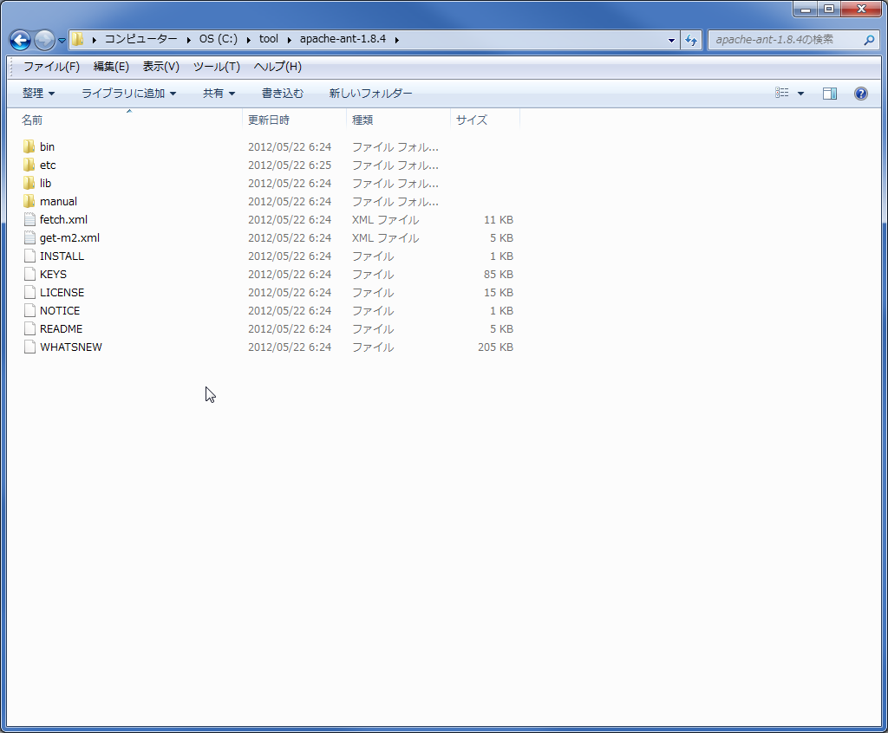Click the 85 KB size of KEYS
The image size is (888, 733).
coord(499,274)
